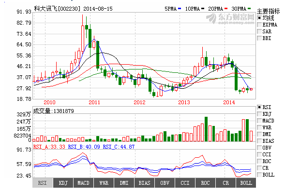285x193 pixels.
Task: Switch to the W%R bottom tab
Action: click(104, 183)
